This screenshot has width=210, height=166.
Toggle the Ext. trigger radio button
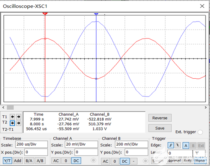pyautogui.click(x=200, y=132)
